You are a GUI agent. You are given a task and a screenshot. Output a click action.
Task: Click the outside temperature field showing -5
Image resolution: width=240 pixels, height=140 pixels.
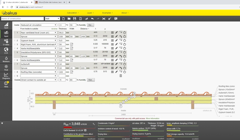[62, 80]
